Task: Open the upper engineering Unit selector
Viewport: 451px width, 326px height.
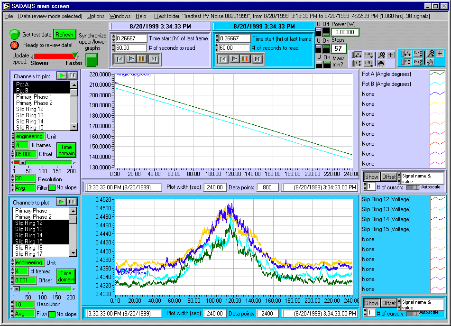Action: pos(29,136)
